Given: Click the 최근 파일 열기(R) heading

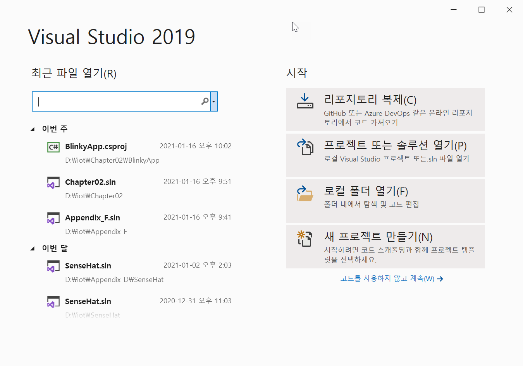Looking at the screenshot, I should [74, 73].
